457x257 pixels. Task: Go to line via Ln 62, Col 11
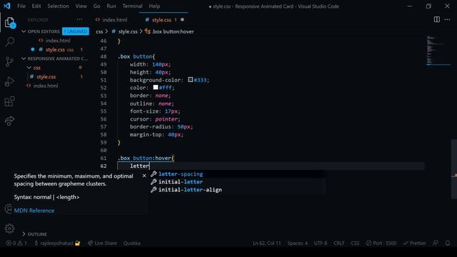(x=266, y=243)
